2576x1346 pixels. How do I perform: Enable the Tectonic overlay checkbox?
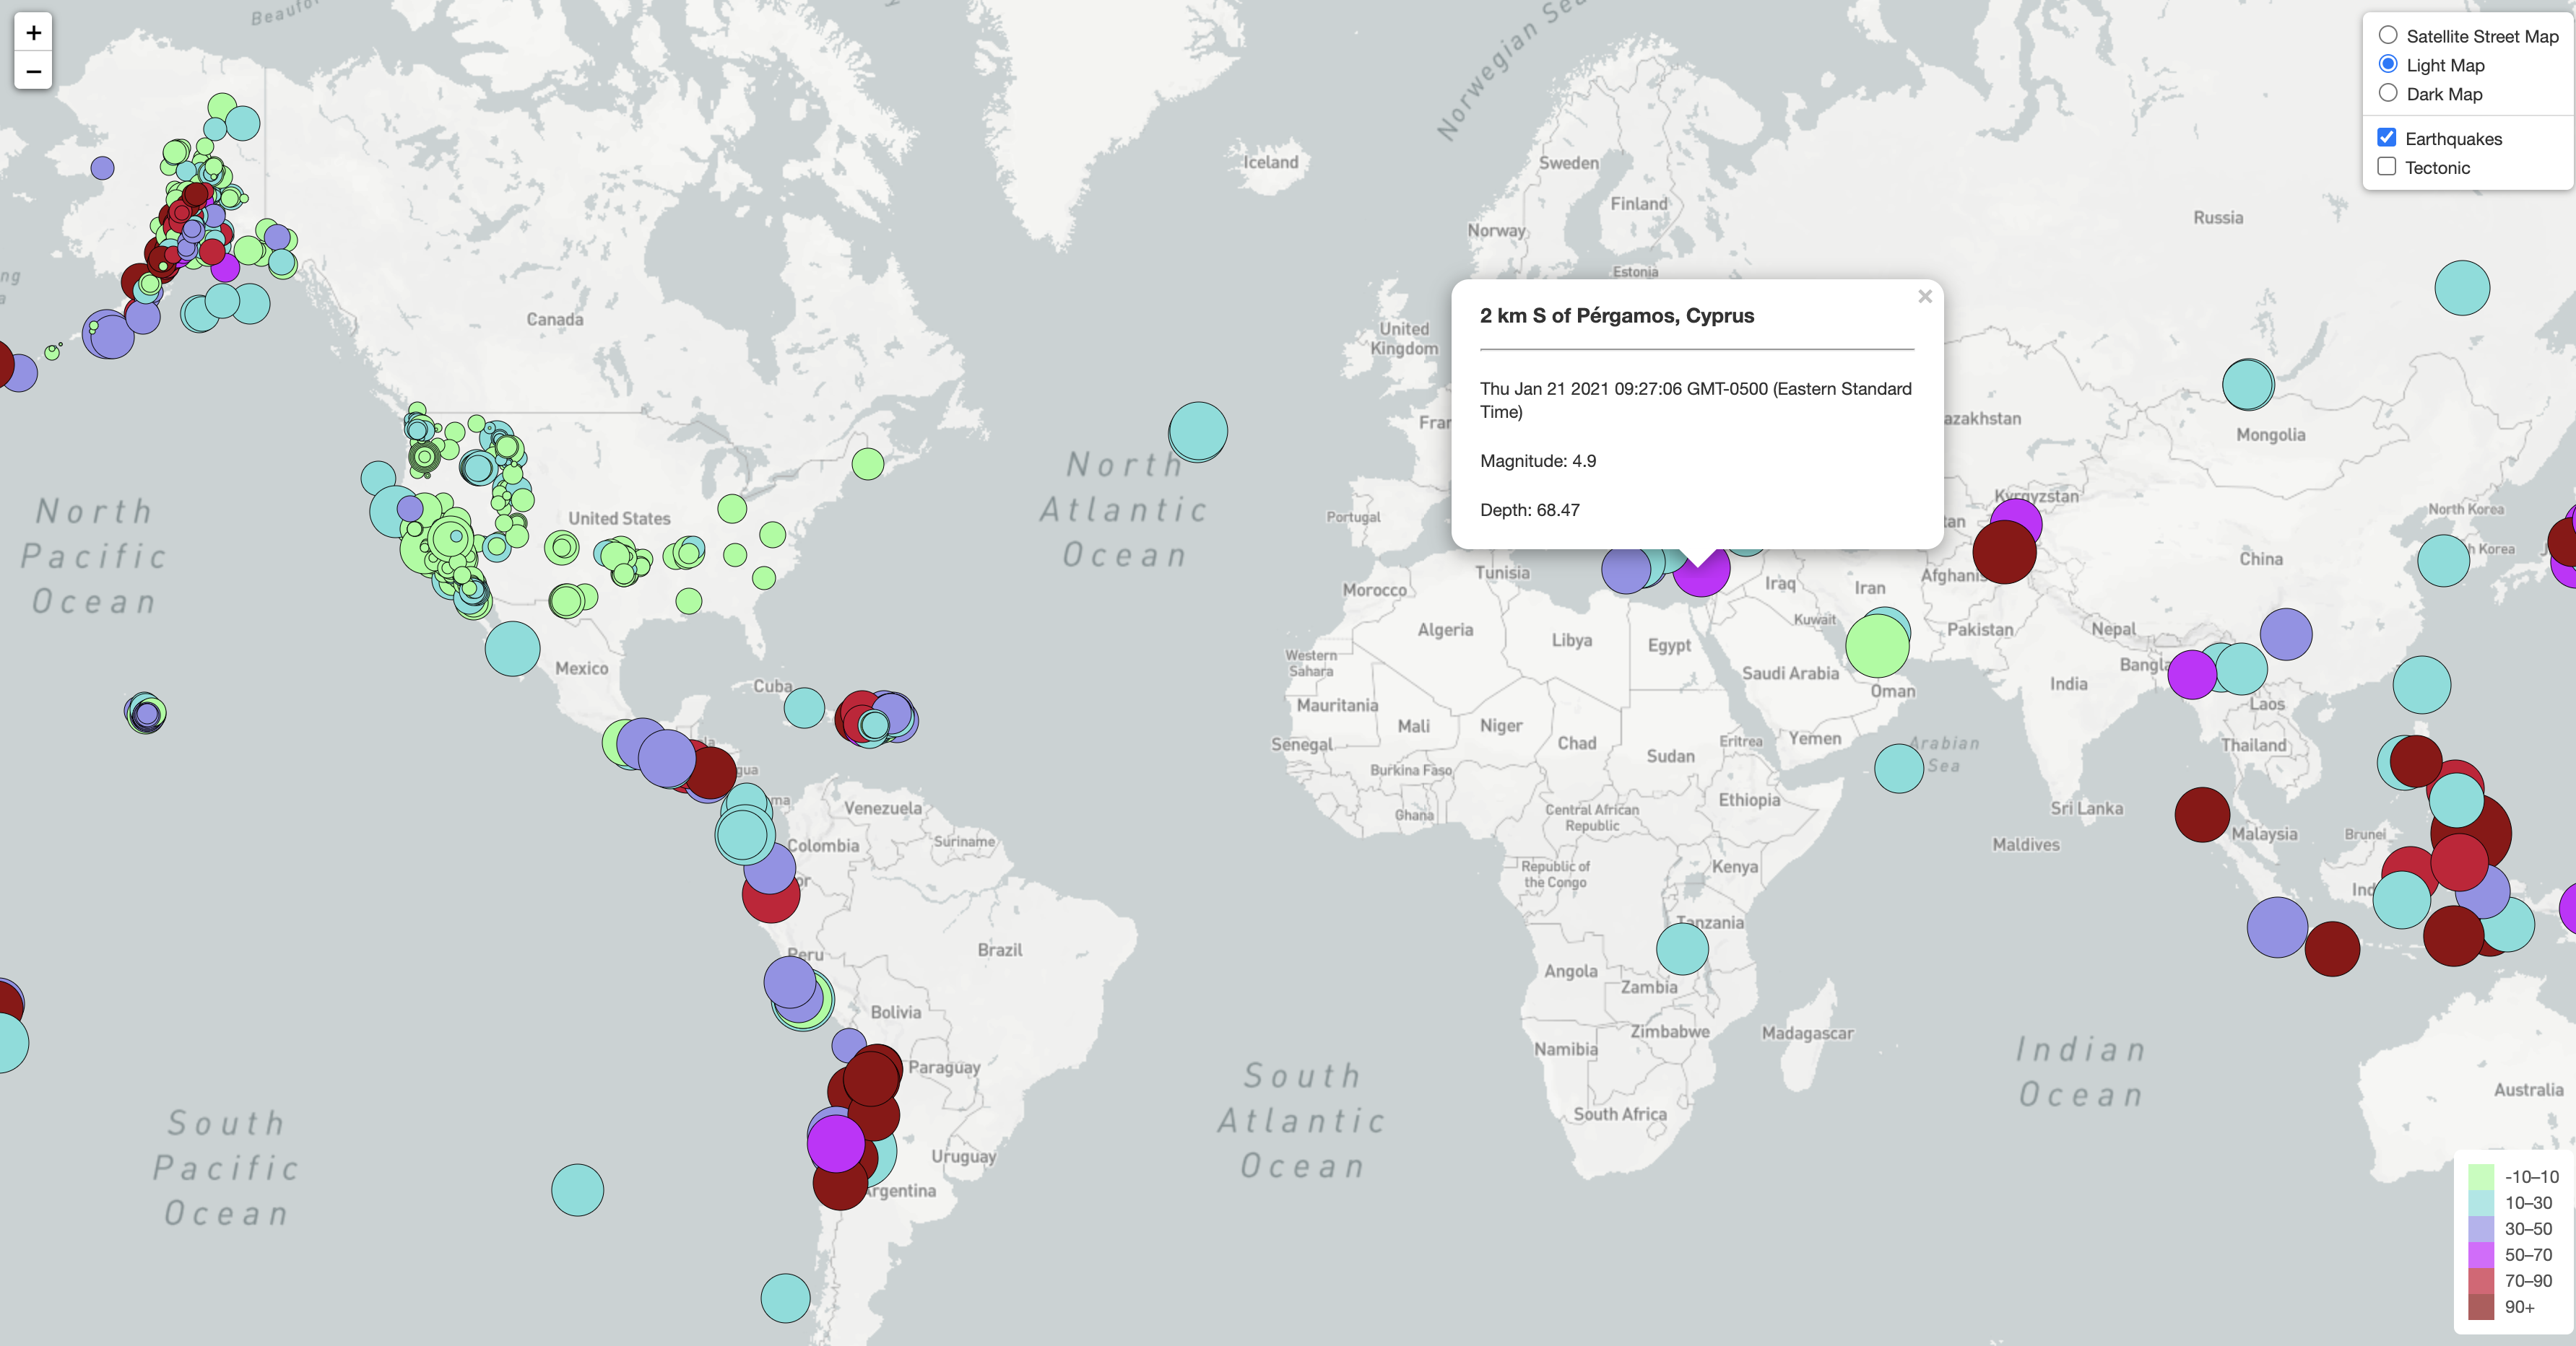(2387, 167)
